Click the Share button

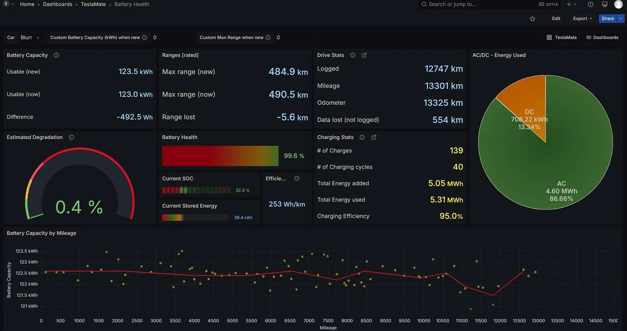click(x=608, y=18)
